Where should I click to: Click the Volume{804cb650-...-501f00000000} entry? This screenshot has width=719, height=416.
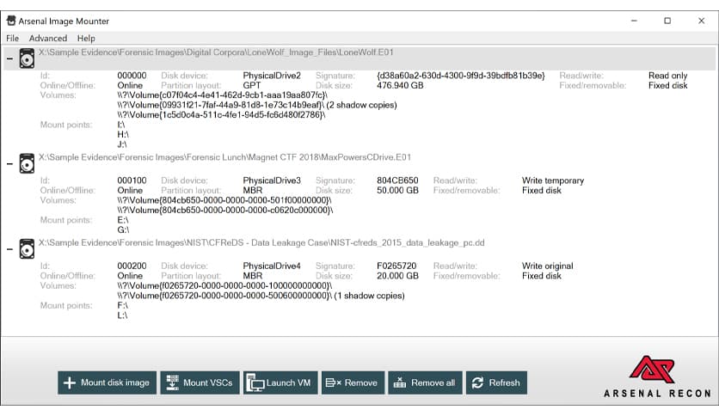point(224,200)
